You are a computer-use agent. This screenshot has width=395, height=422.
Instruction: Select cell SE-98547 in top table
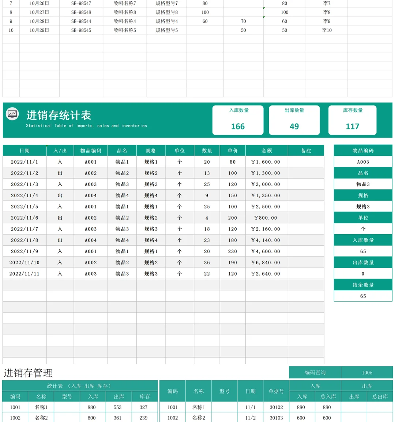point(81,3)
